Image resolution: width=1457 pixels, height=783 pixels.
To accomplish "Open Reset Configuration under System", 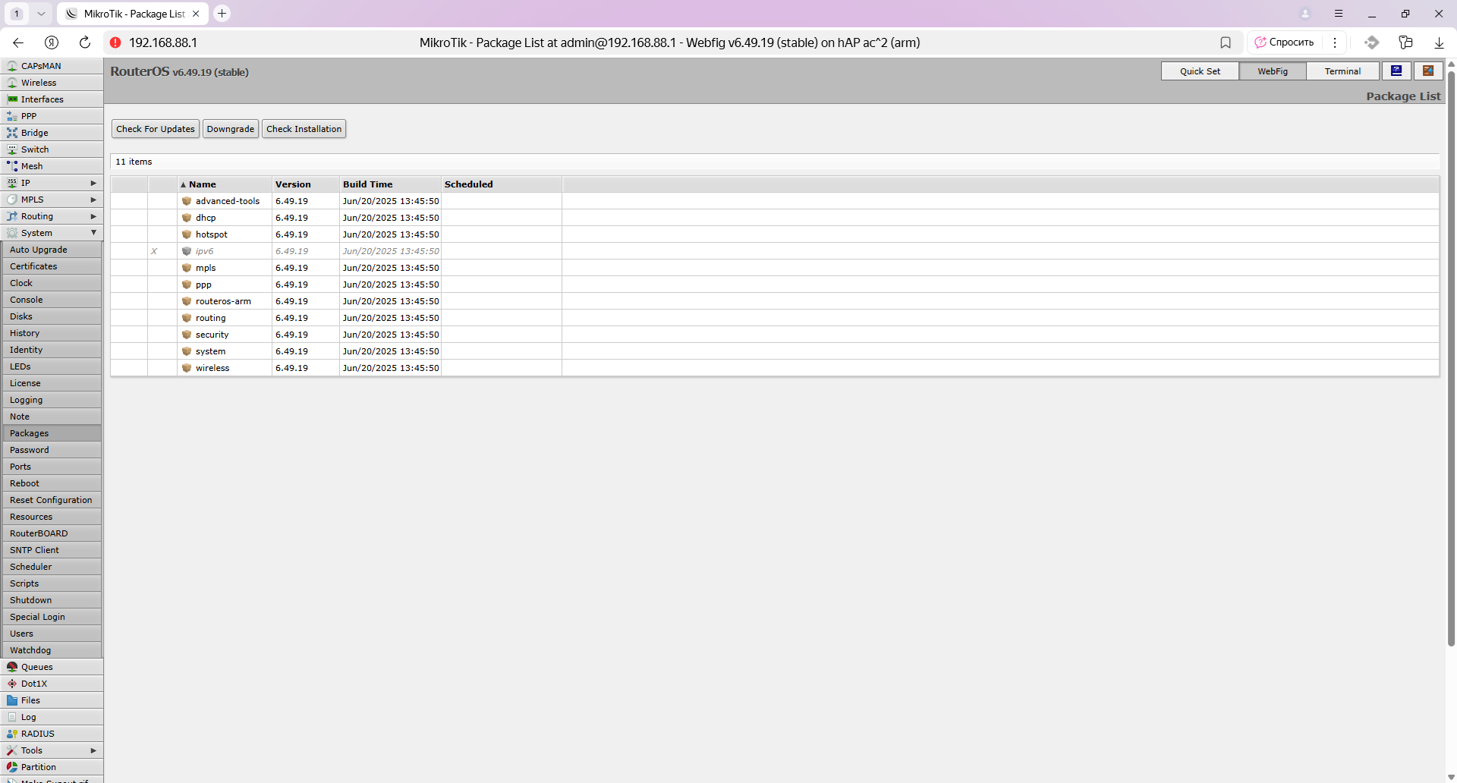I will pyautogui.click(x=52, y=500).
